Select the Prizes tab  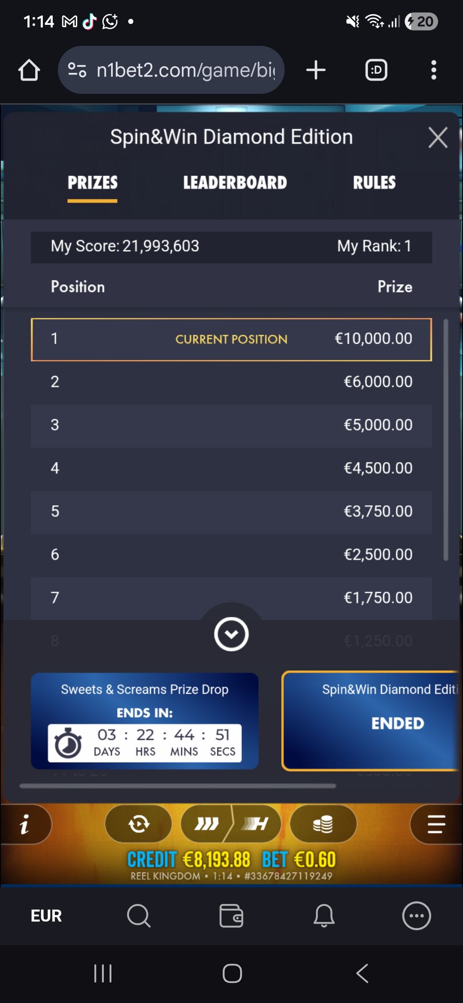tap(93, 183)
